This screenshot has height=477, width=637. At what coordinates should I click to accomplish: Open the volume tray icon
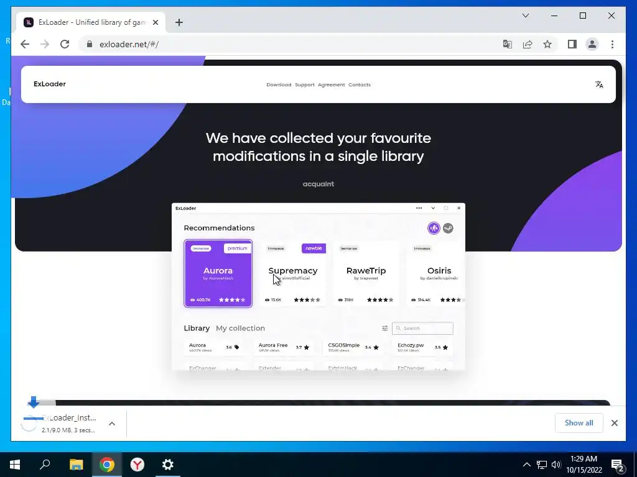pyautogui.click(x=556, y=465)
